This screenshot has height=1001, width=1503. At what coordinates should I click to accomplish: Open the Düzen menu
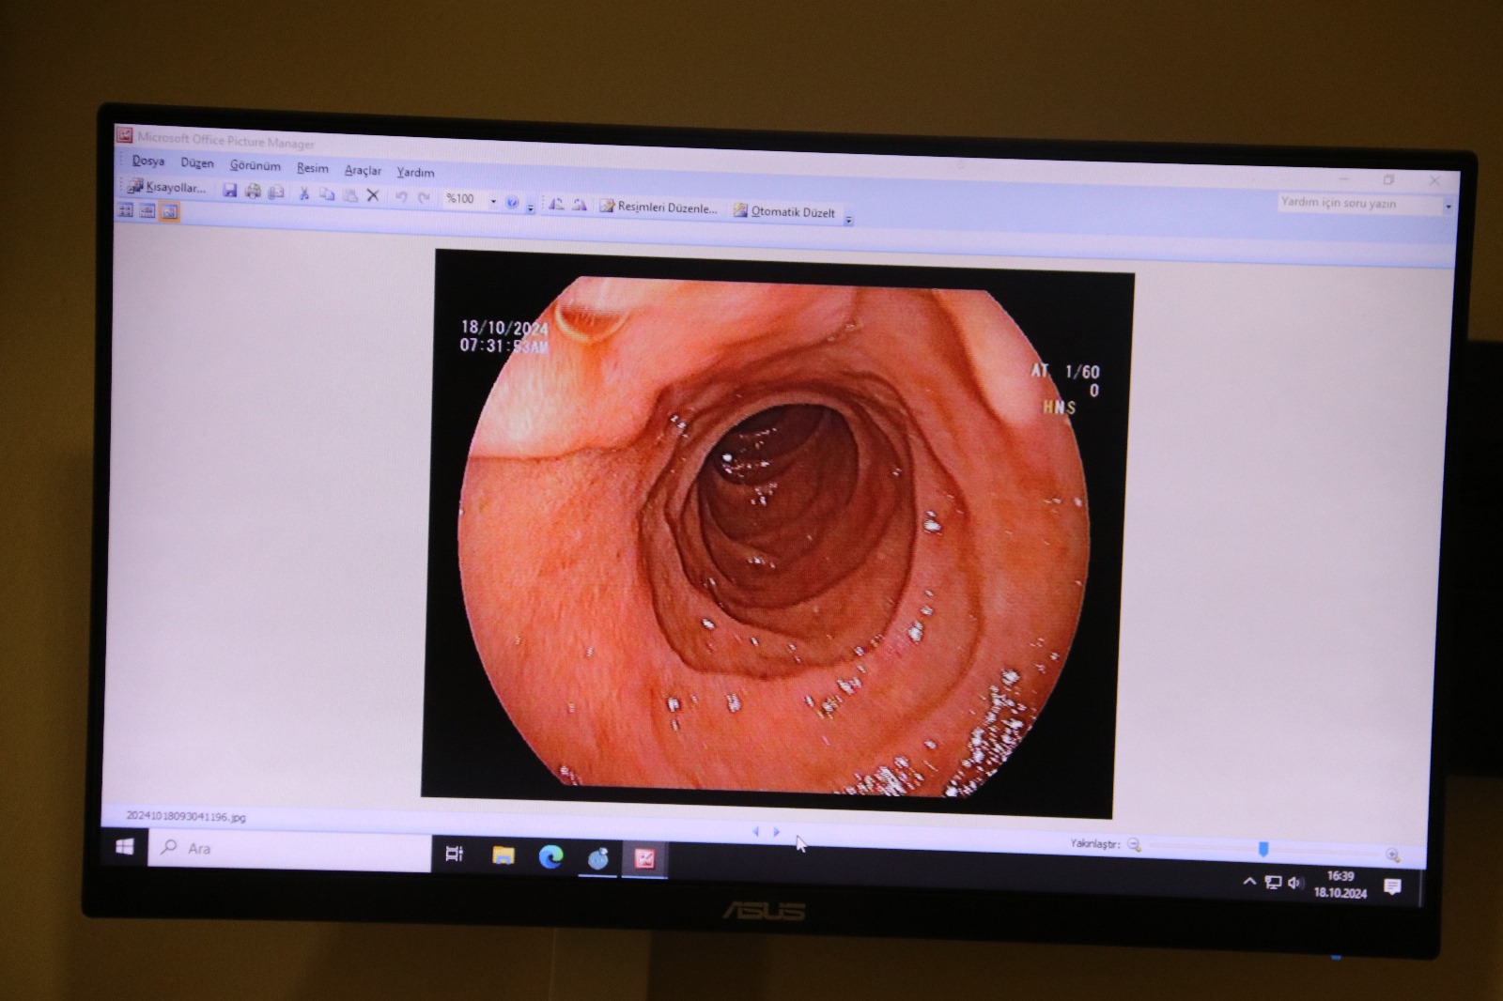tap(197, 163)
